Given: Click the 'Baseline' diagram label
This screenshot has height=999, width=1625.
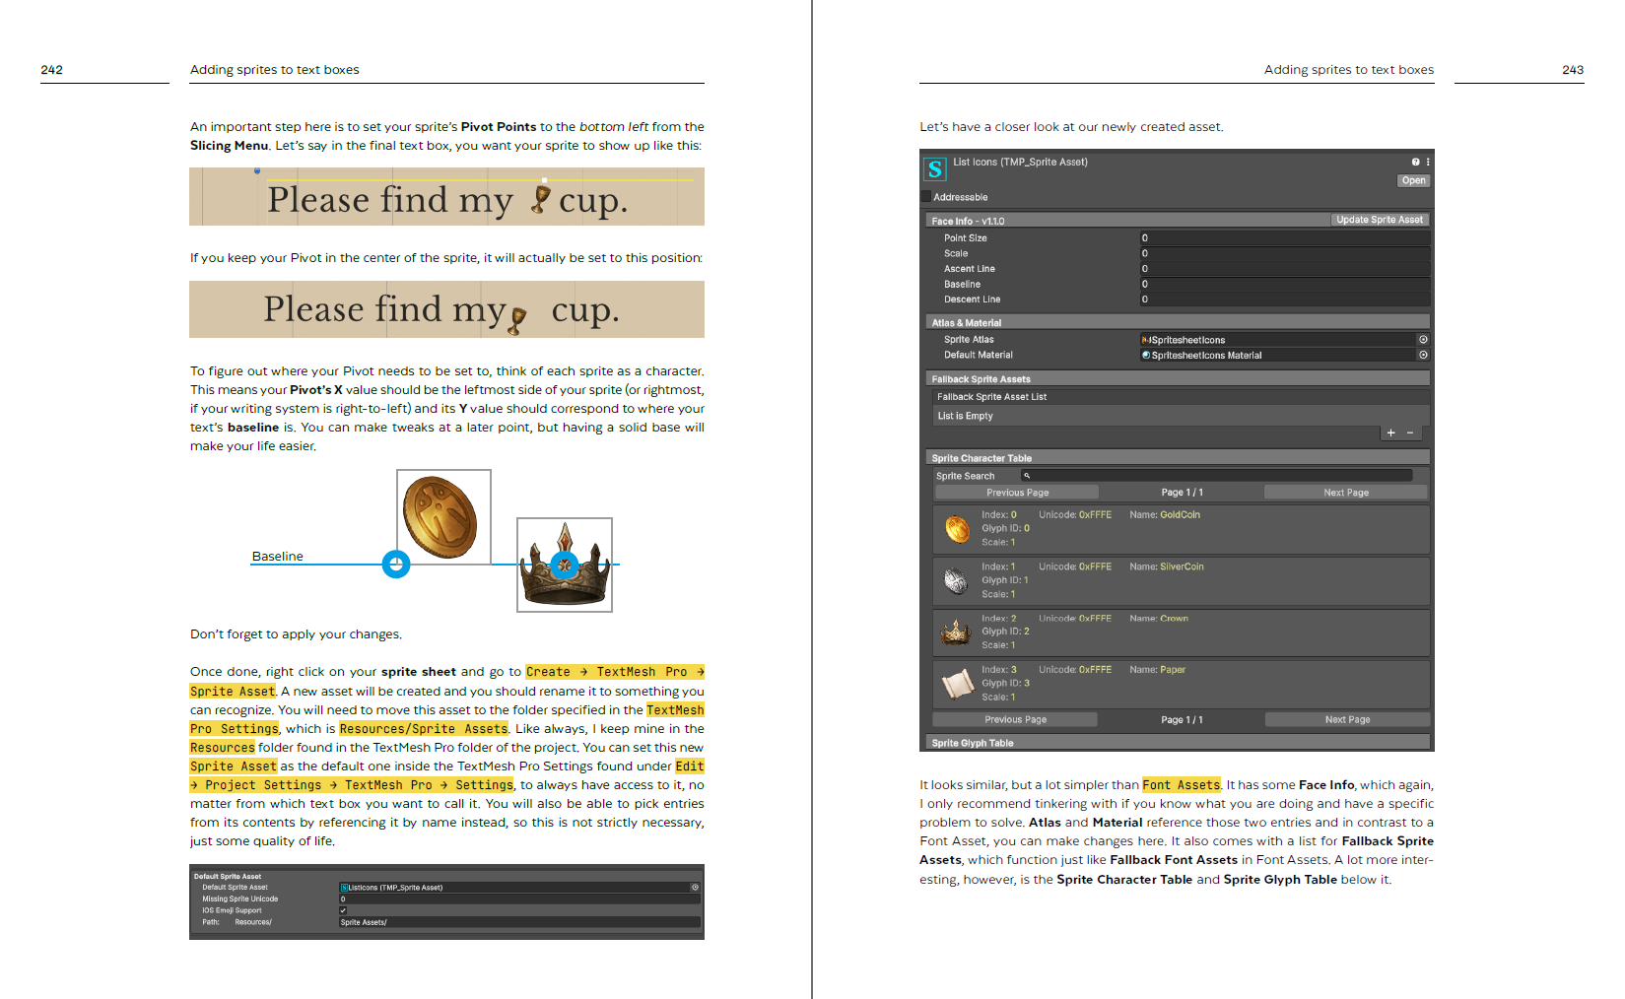Looking at the screenshot, I should click(x=277, y=557).
